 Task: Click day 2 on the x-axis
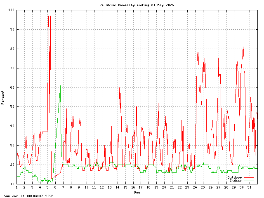[24, 187]
